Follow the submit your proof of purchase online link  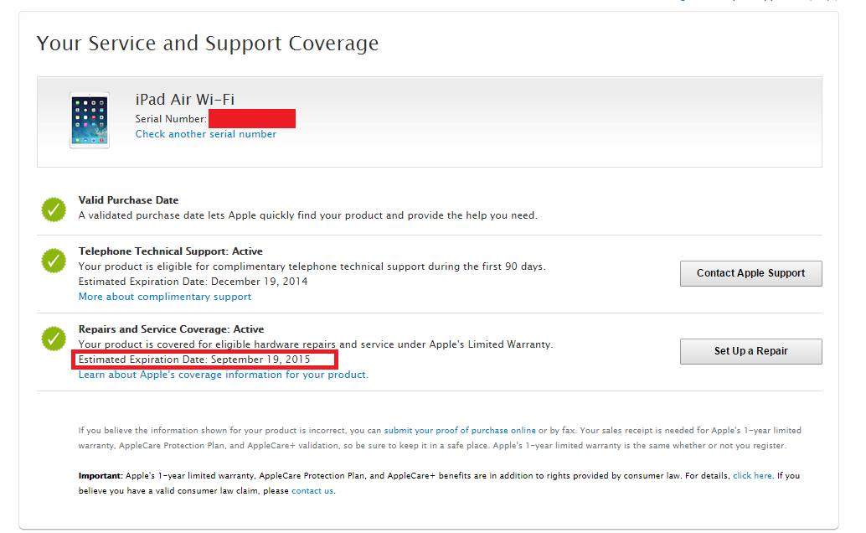460,430
